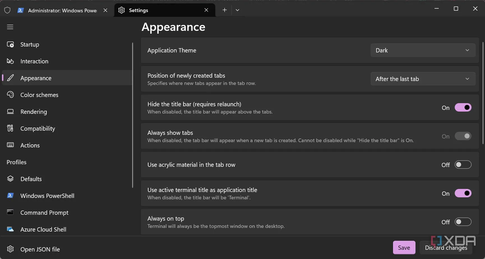Click the Azure Cloud Shell icon

pos(10,229)
